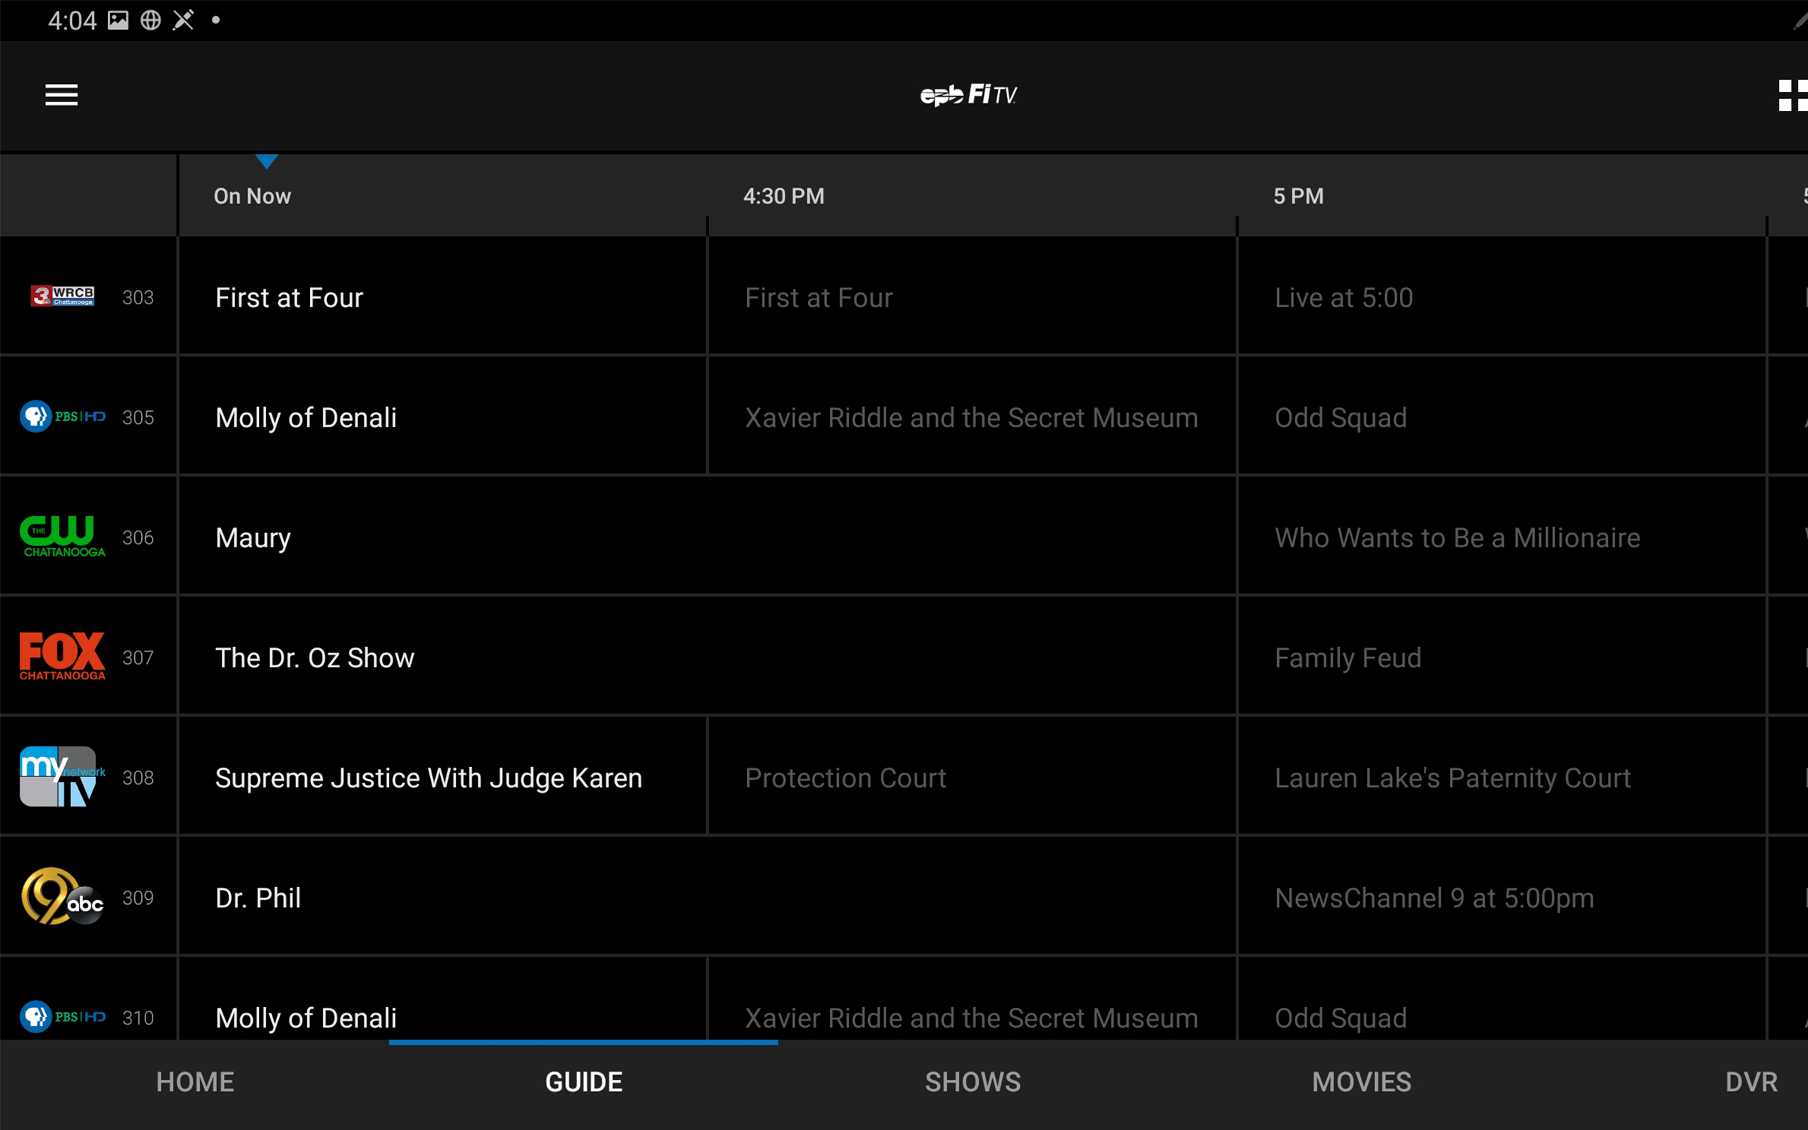
Task: Switch to the SHOWS tab
Action: tap(973, 1081)
